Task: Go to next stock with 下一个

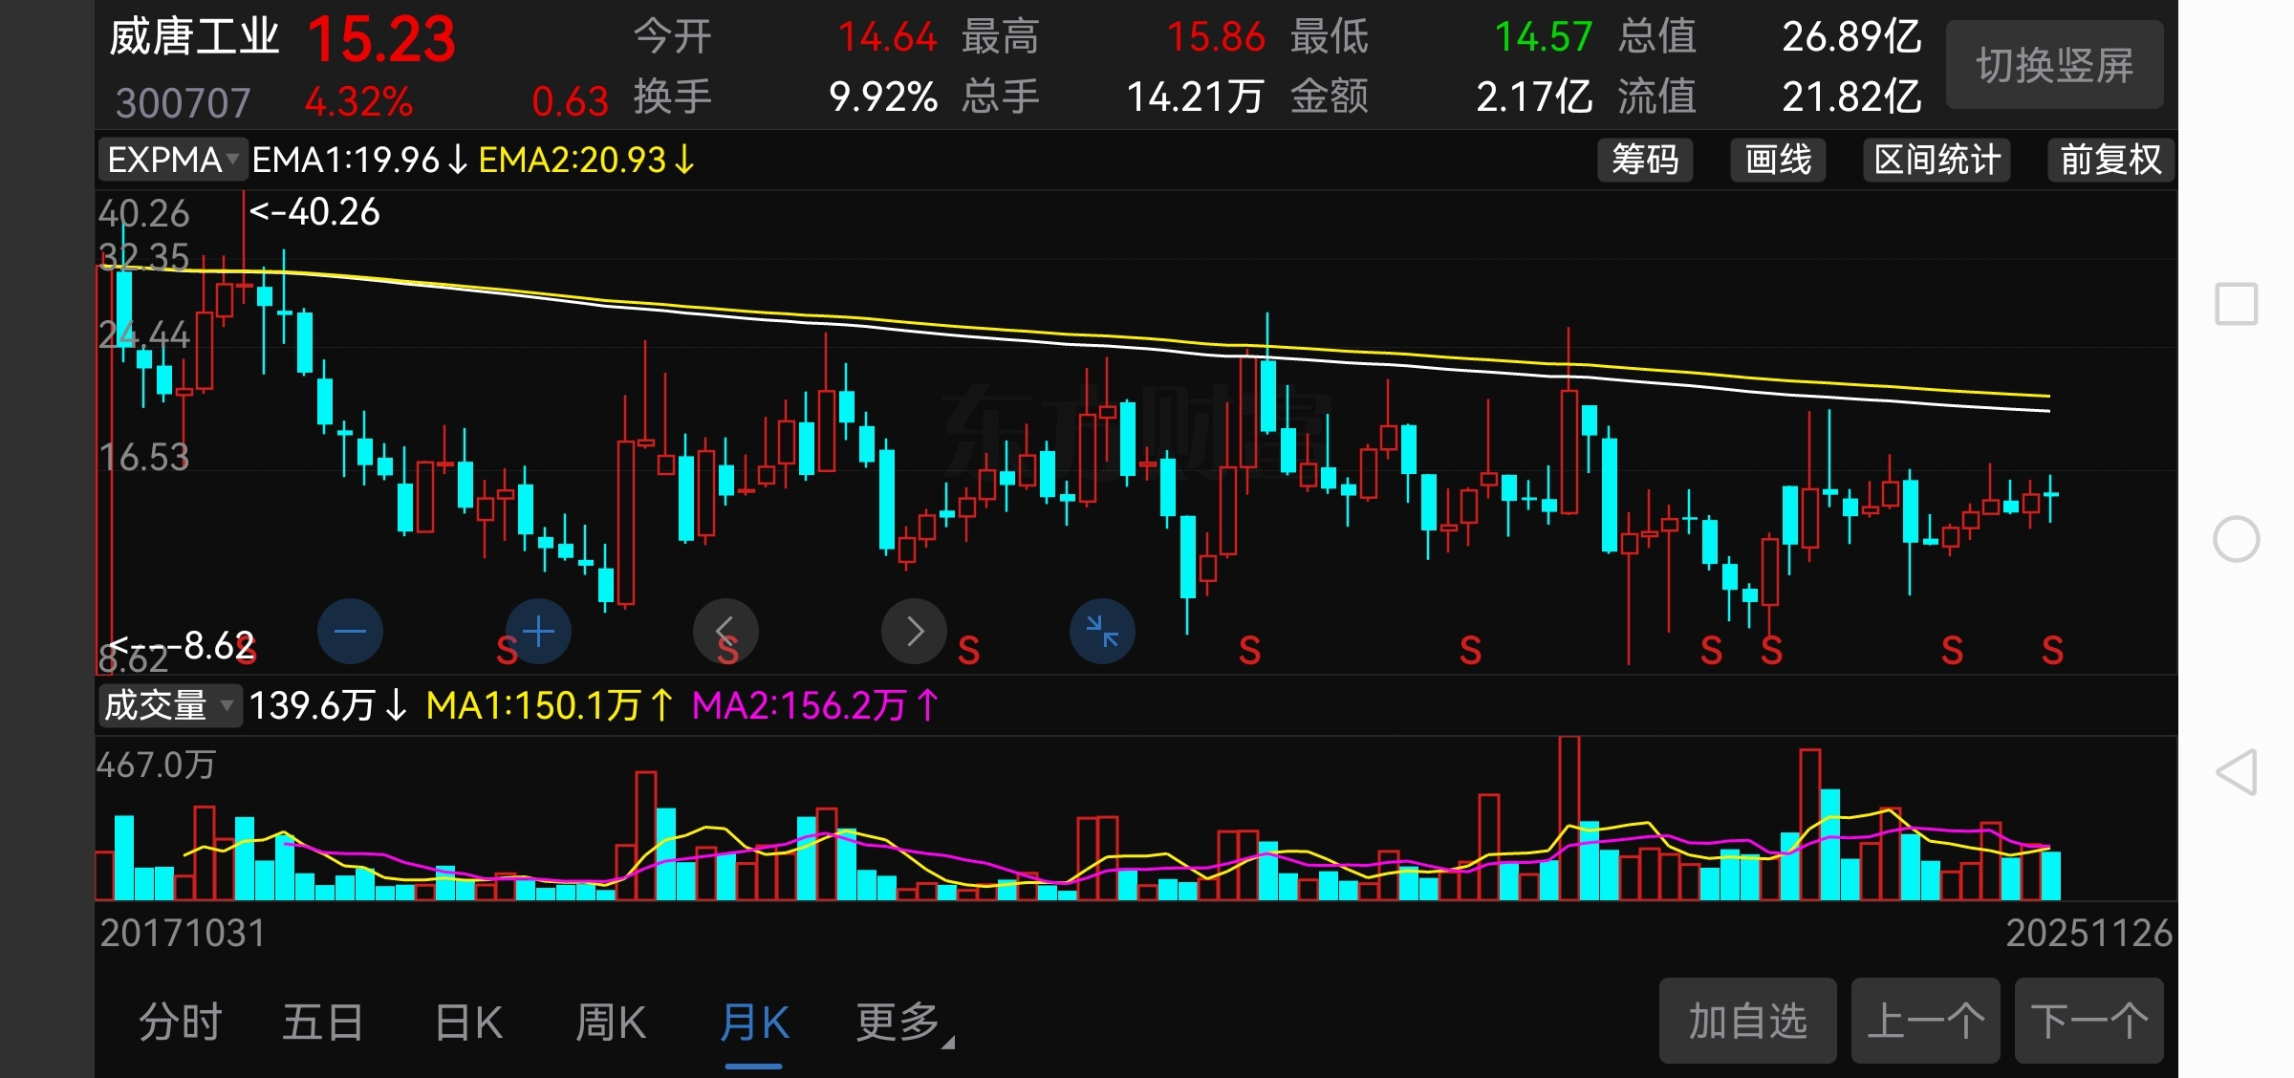Action: 2088,1021
